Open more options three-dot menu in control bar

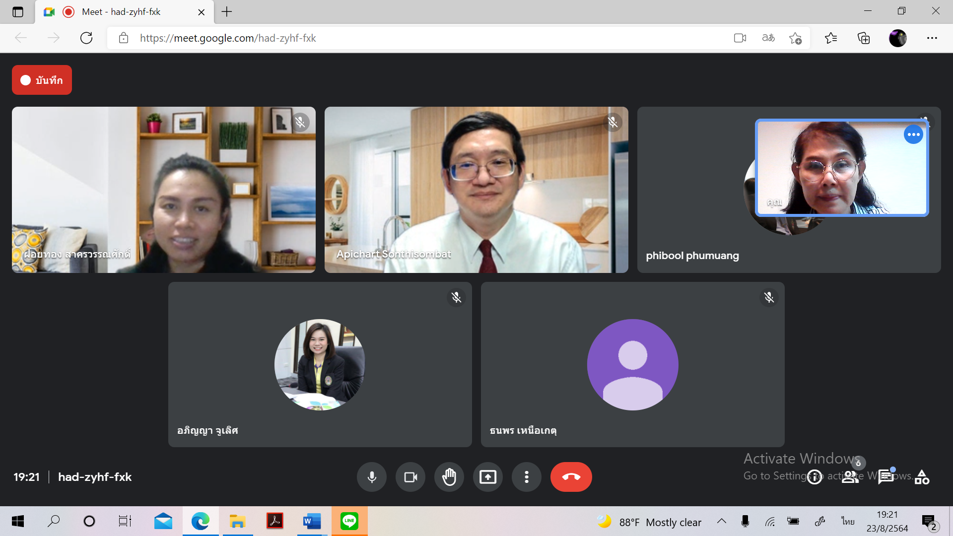[x=527, y=477]
